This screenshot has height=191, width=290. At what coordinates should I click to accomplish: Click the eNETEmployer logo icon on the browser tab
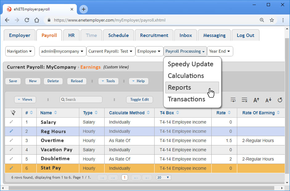pos(9,9)
